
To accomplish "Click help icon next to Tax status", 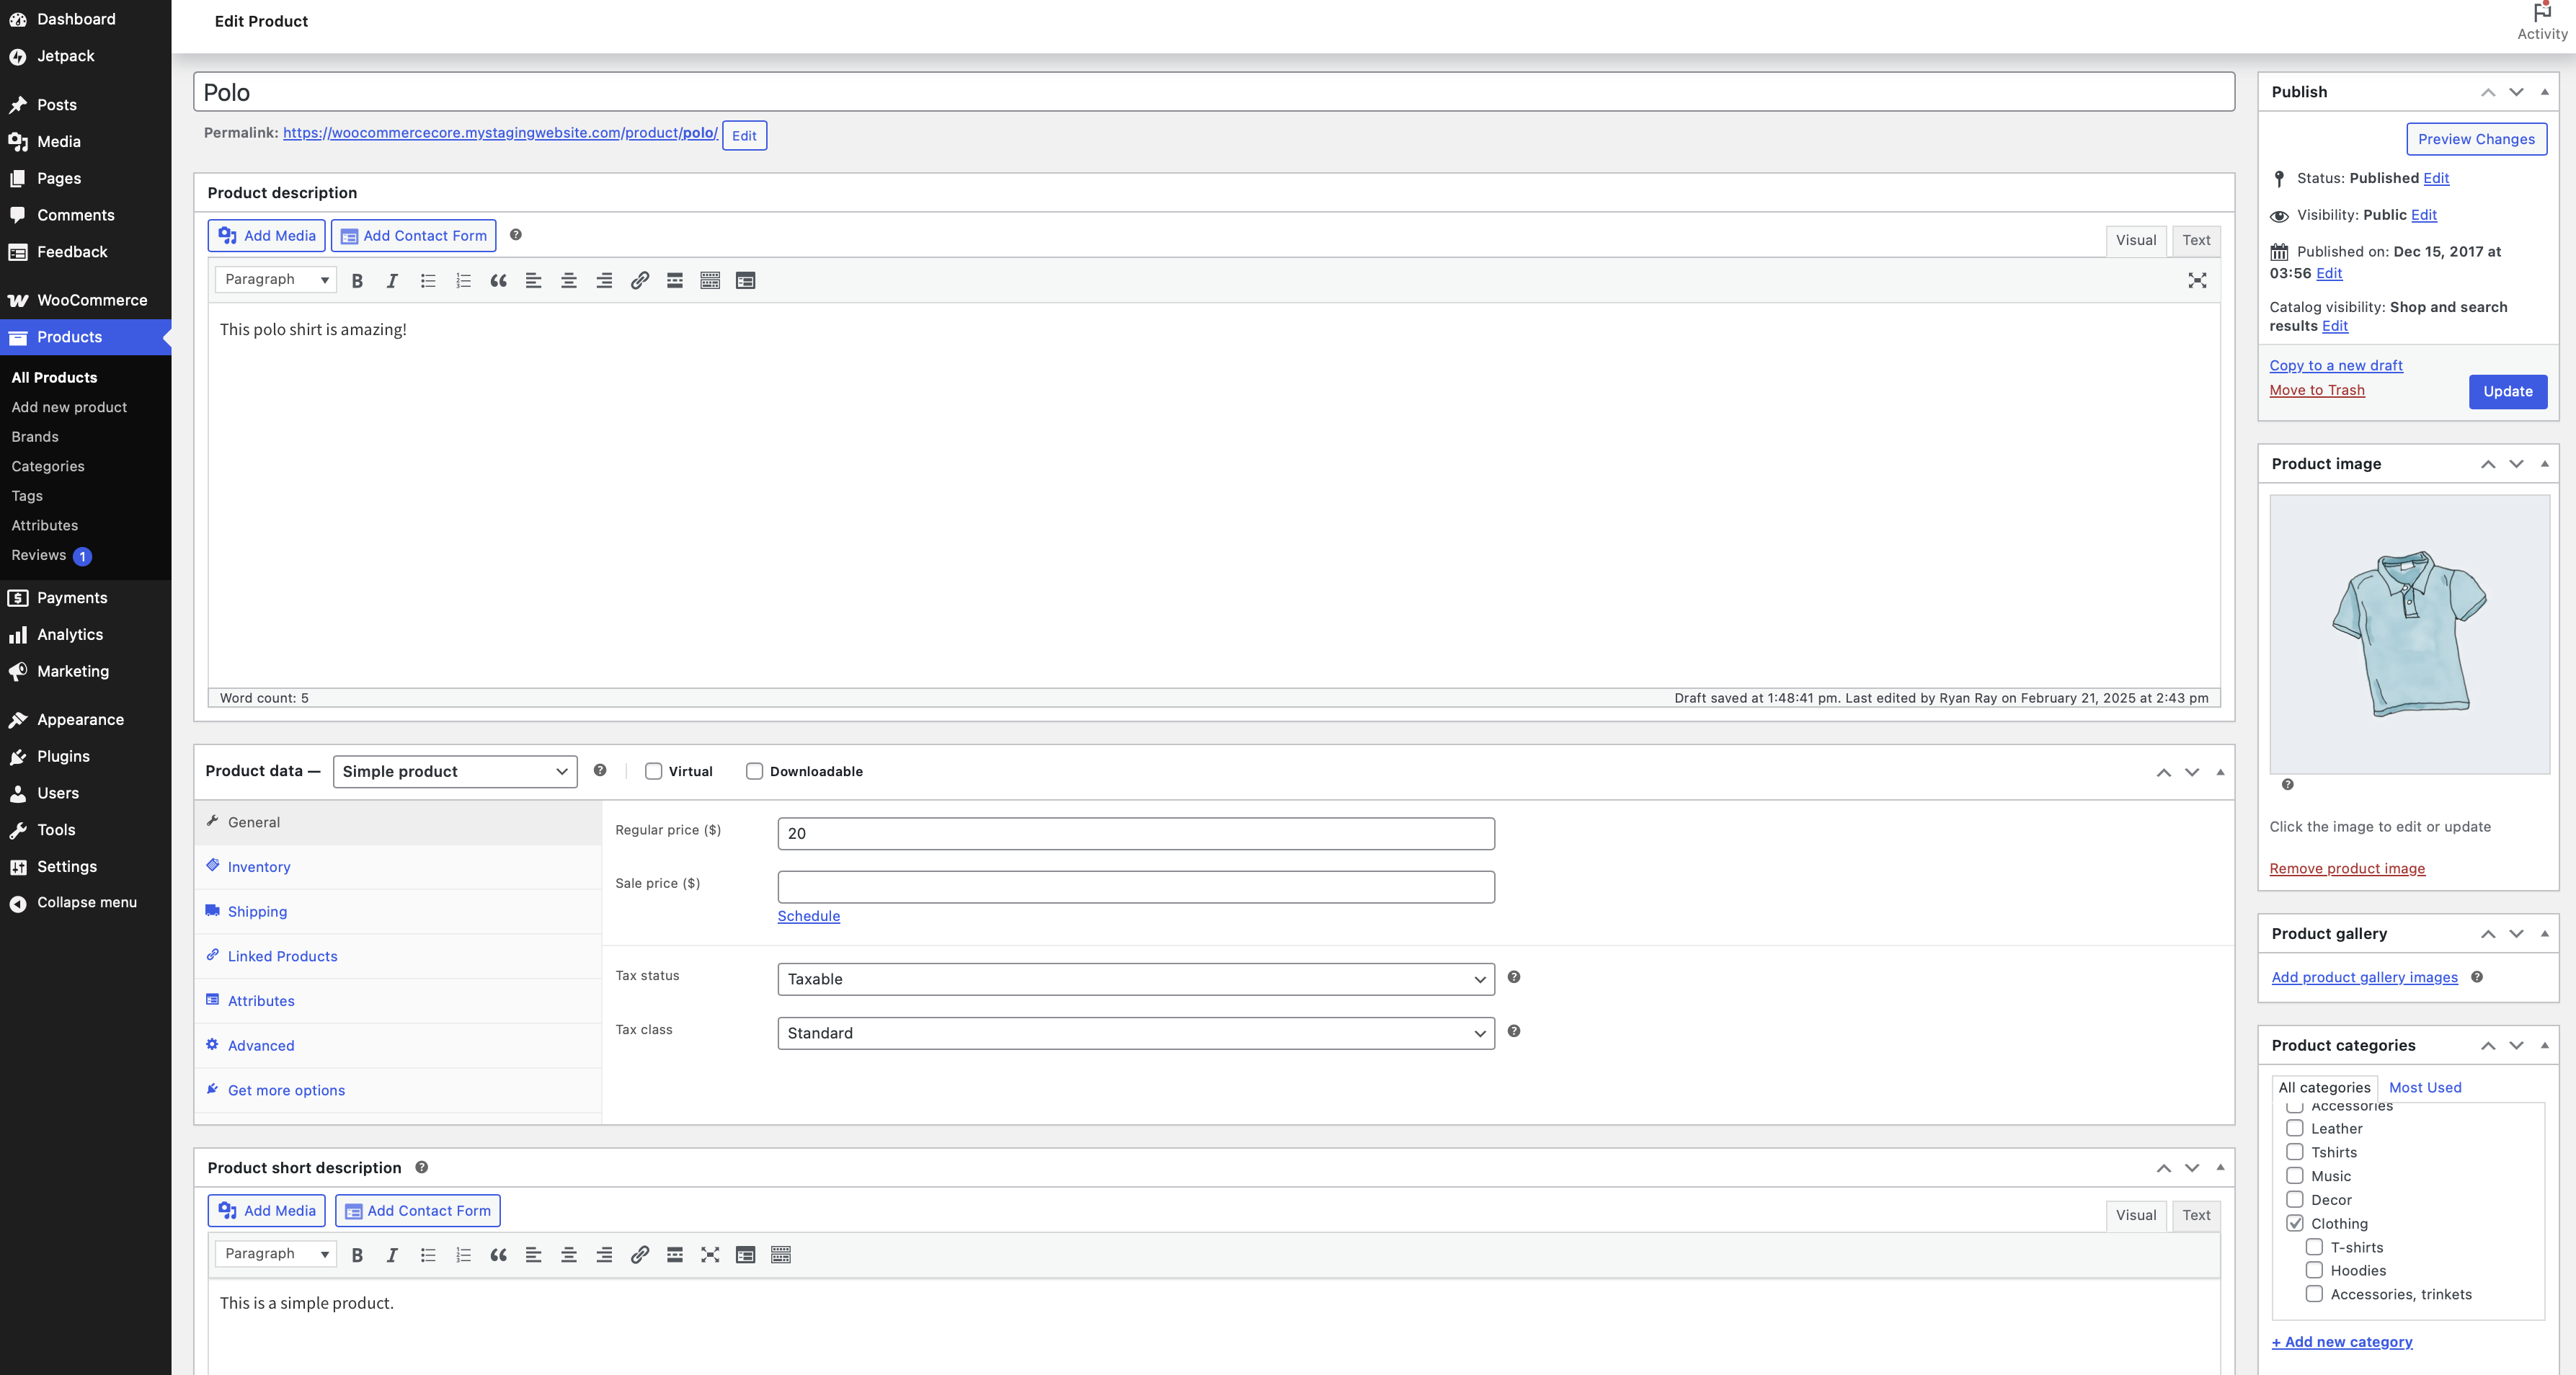I will point(1513,977).
